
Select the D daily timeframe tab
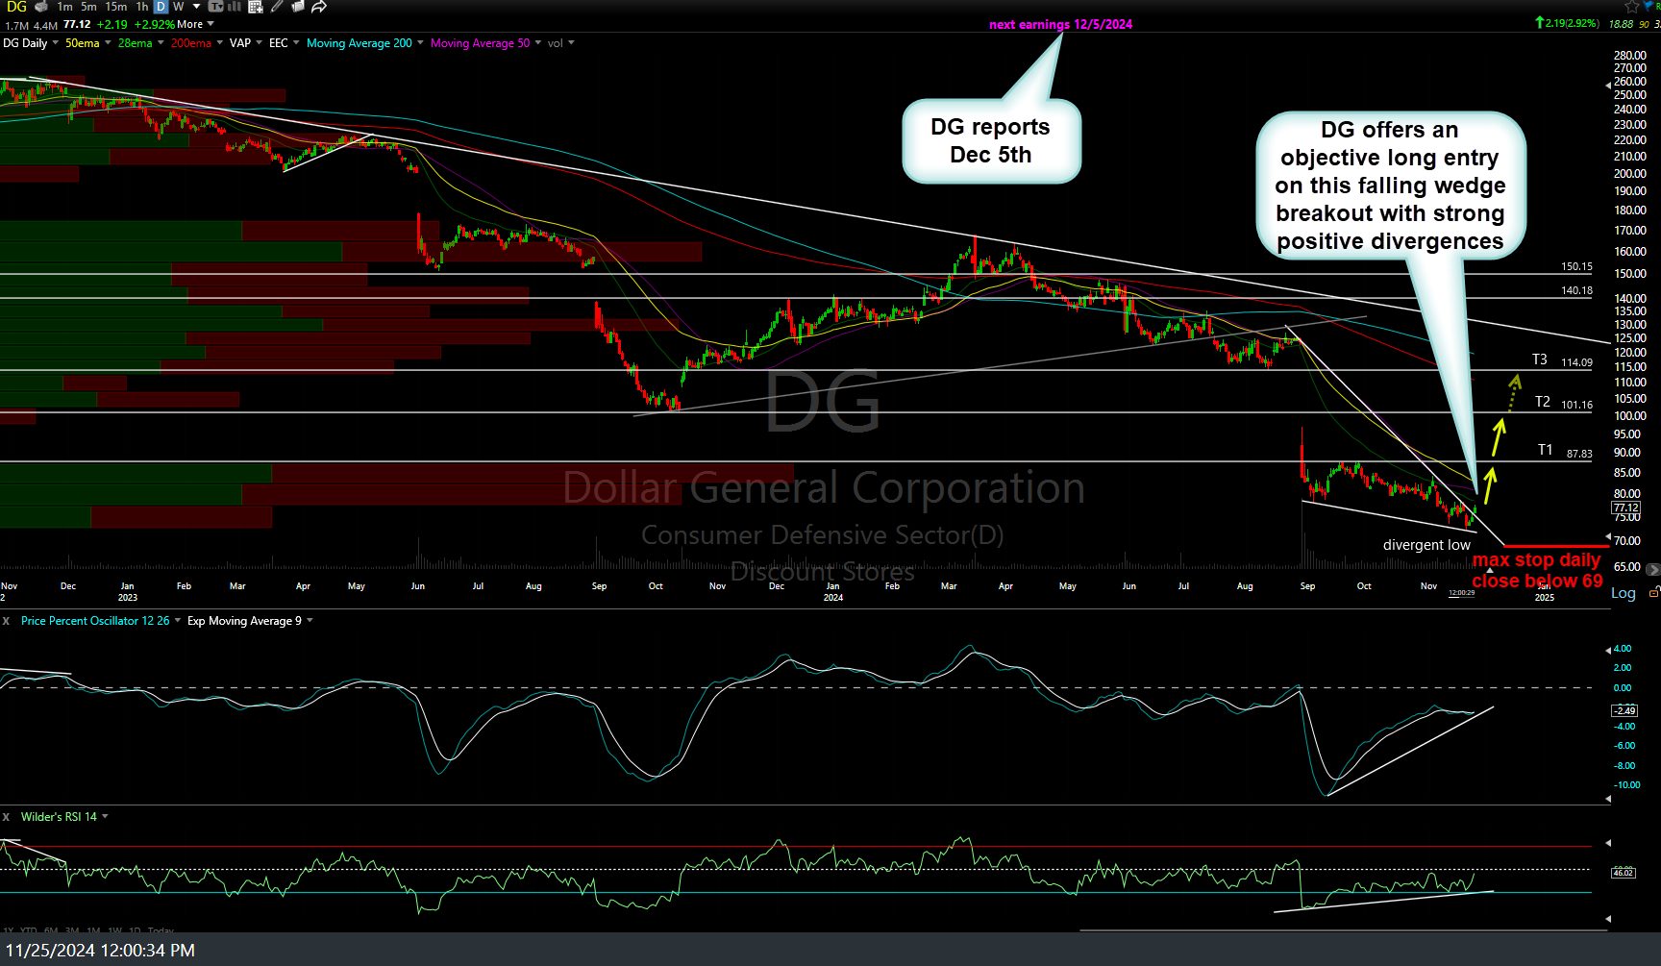(x=160, y=7)
